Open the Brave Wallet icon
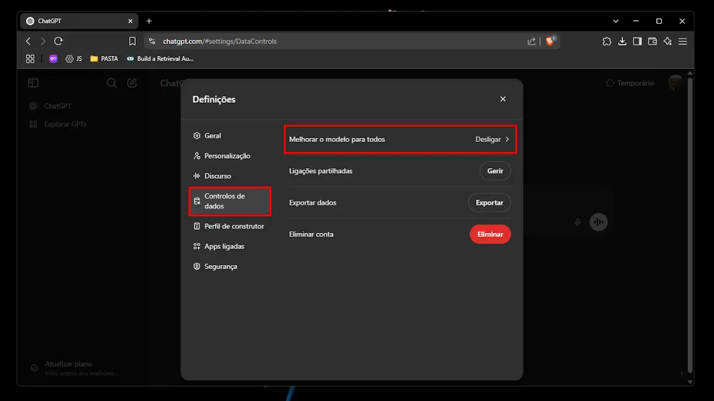 (652, 42)
